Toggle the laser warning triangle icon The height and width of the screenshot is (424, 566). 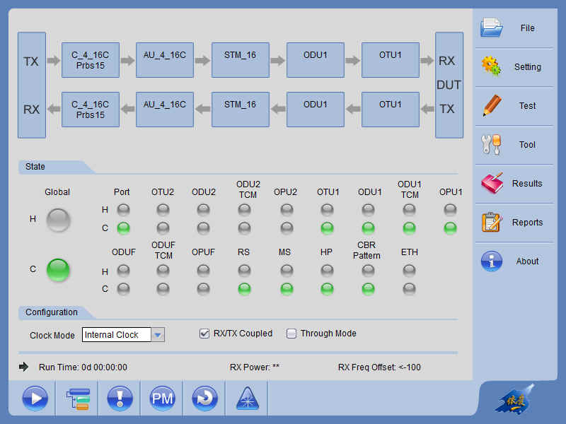247,399
